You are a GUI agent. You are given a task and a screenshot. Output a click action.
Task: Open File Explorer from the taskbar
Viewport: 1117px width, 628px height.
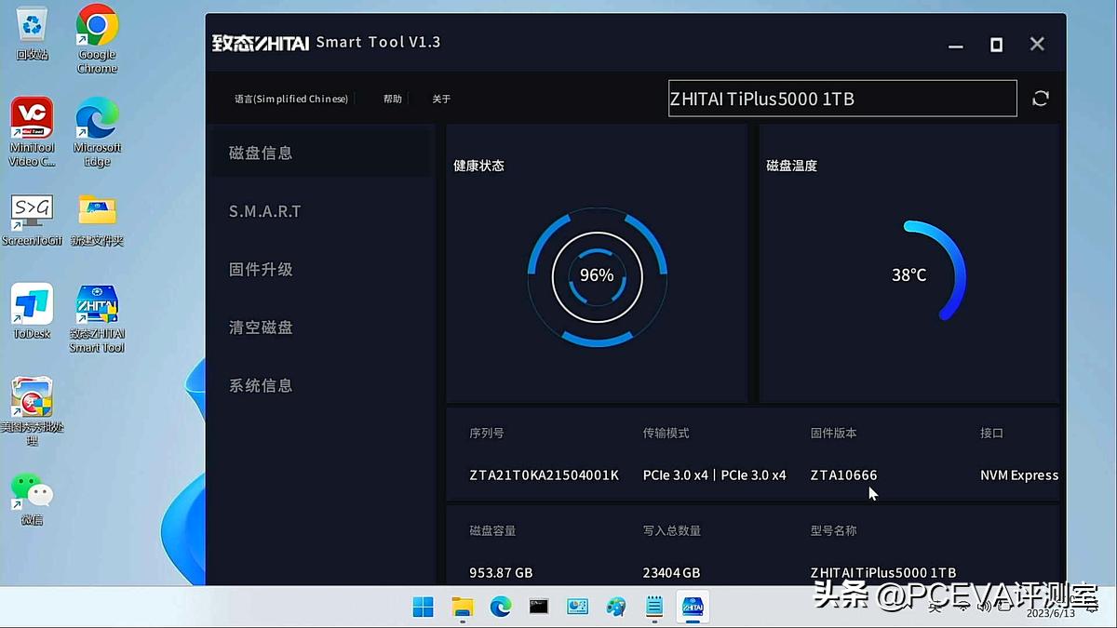pyautogui.click(x=463, y=607)
